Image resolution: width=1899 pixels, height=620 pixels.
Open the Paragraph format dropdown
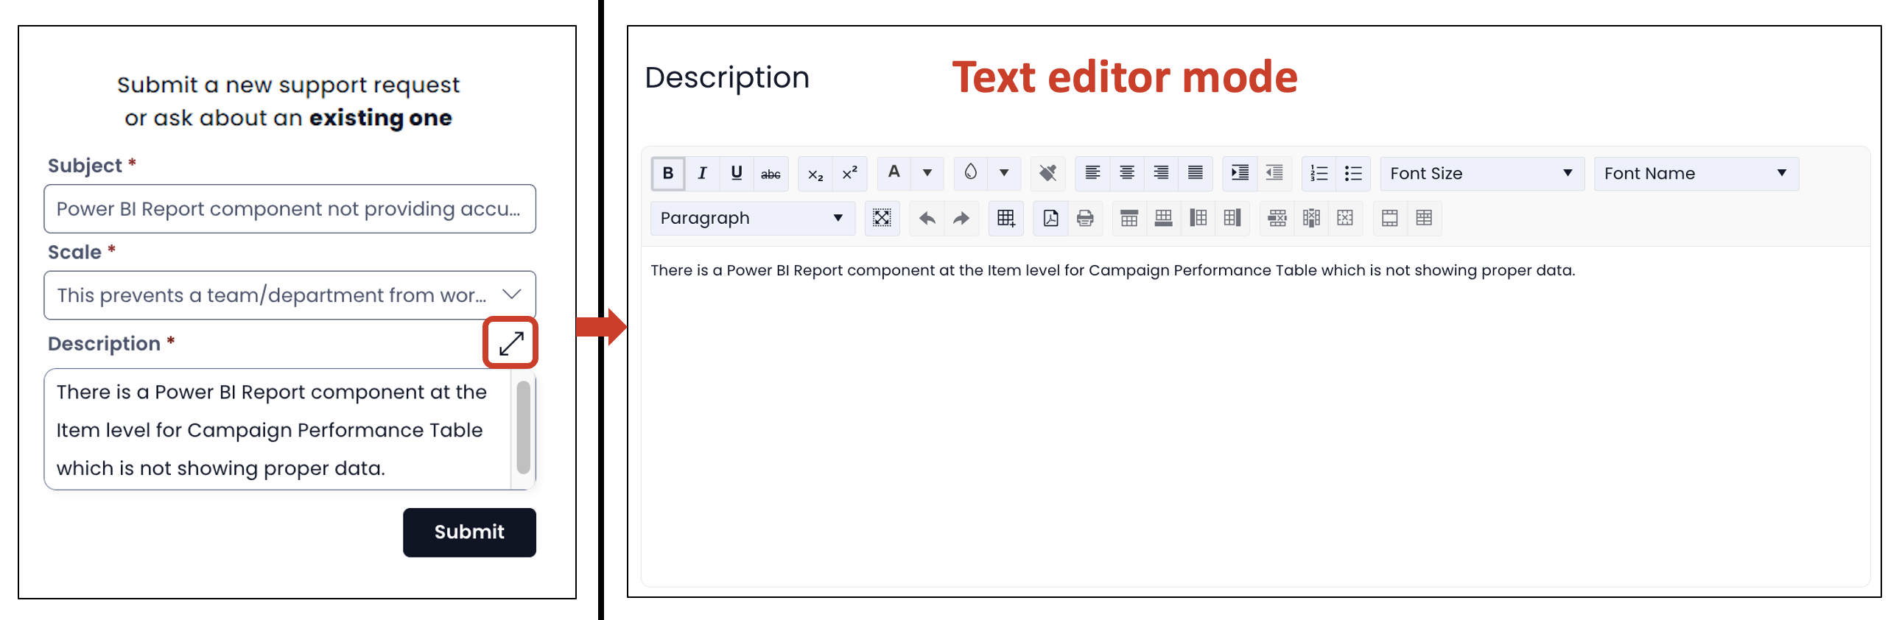coord(753,218)
